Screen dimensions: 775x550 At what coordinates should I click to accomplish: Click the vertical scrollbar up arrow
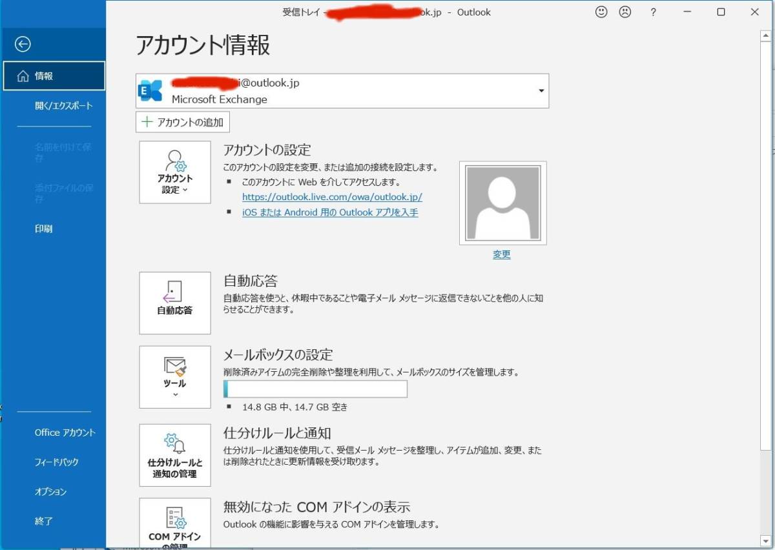point(766,36)
